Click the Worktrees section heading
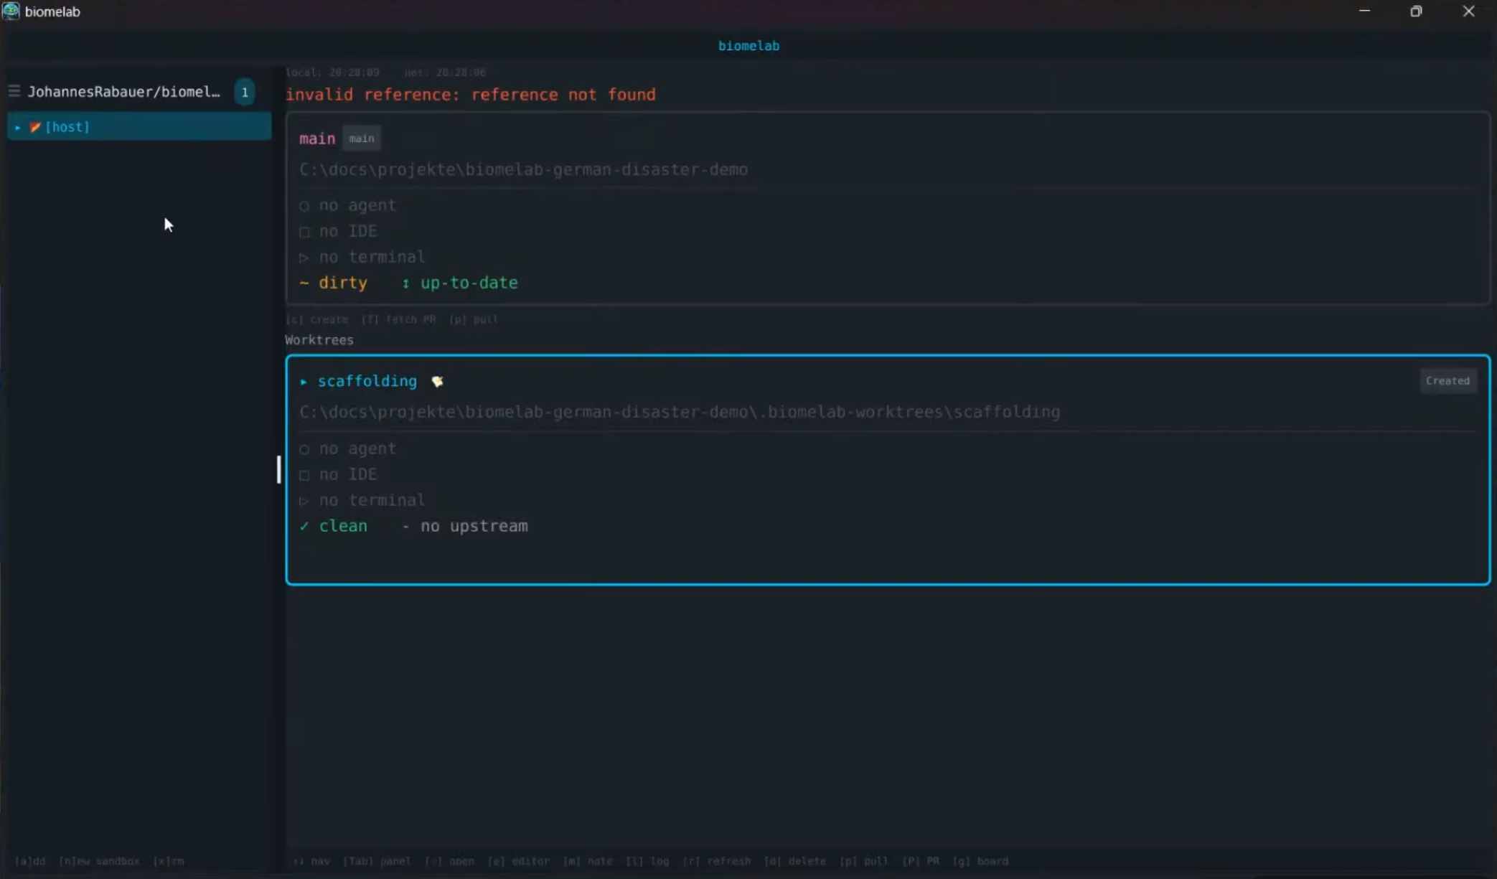 pyautogui.click(x=319, y=340)
